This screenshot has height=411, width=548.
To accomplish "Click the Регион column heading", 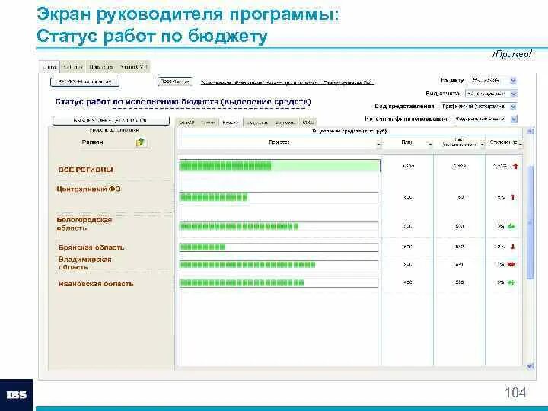I will pyautogui.click(x=93, y=142).
